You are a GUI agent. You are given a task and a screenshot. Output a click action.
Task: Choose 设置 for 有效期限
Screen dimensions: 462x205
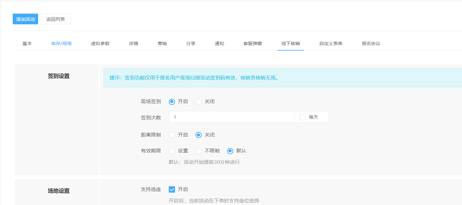click(x=172, y=151)
